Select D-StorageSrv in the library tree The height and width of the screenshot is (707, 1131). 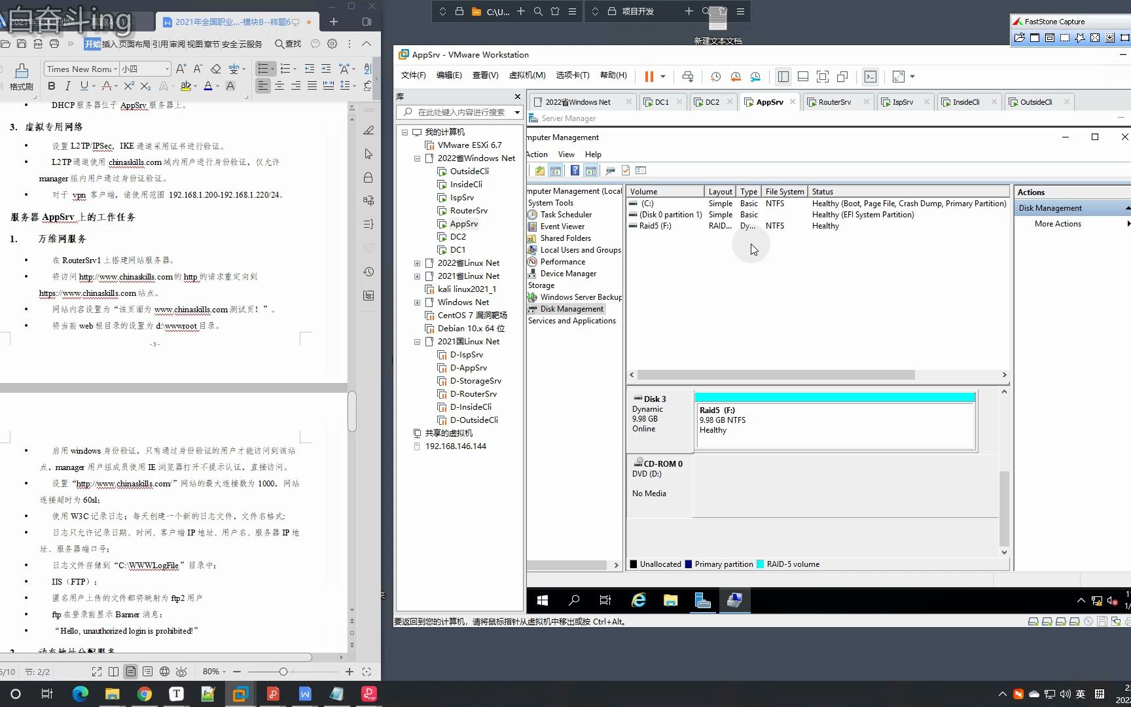[x=475, y=381]
